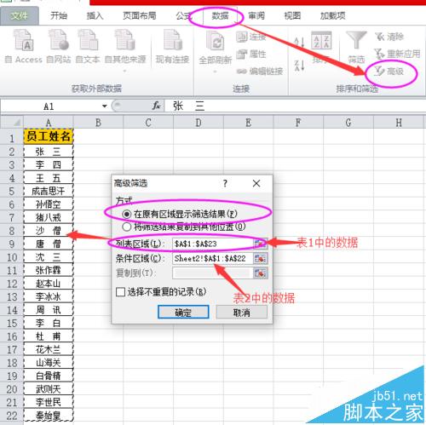Click the ? help icon in 高级筛选 dialog
Screen dimensions: 426x425
[225, 183]
